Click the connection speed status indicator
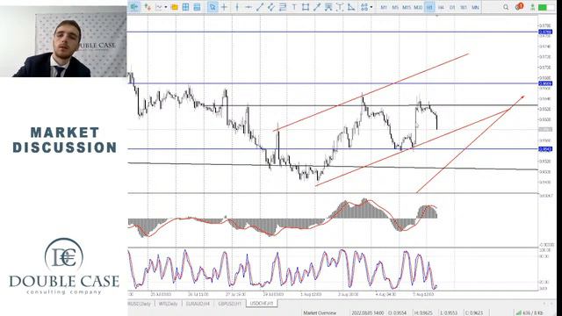The width and height of the screenshot is (562, 316). (530, 312)
